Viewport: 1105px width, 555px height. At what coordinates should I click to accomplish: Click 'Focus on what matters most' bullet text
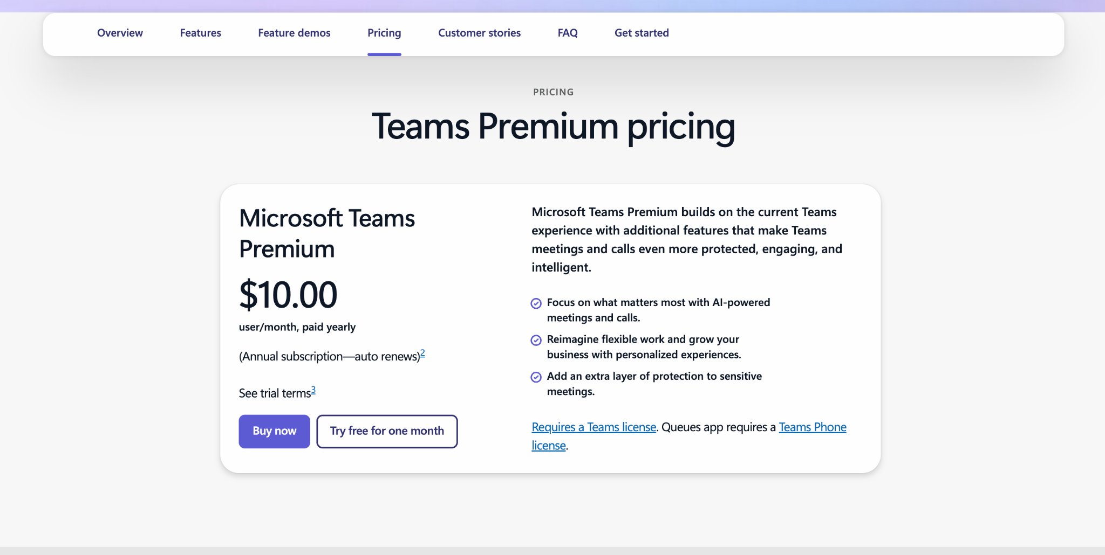point(658,310)
